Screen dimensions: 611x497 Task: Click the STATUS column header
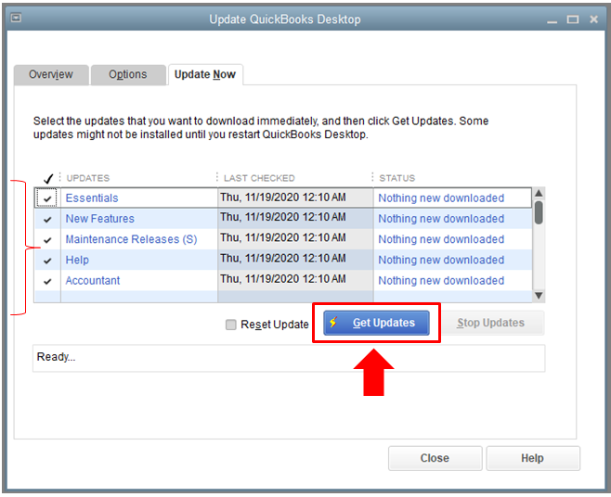click(x=397, y=178)
